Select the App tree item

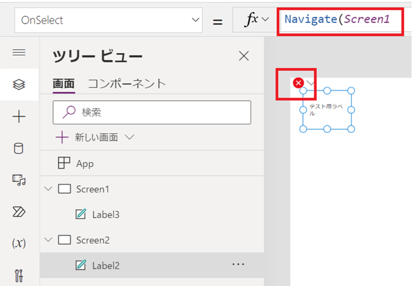[x=152, y=164]
